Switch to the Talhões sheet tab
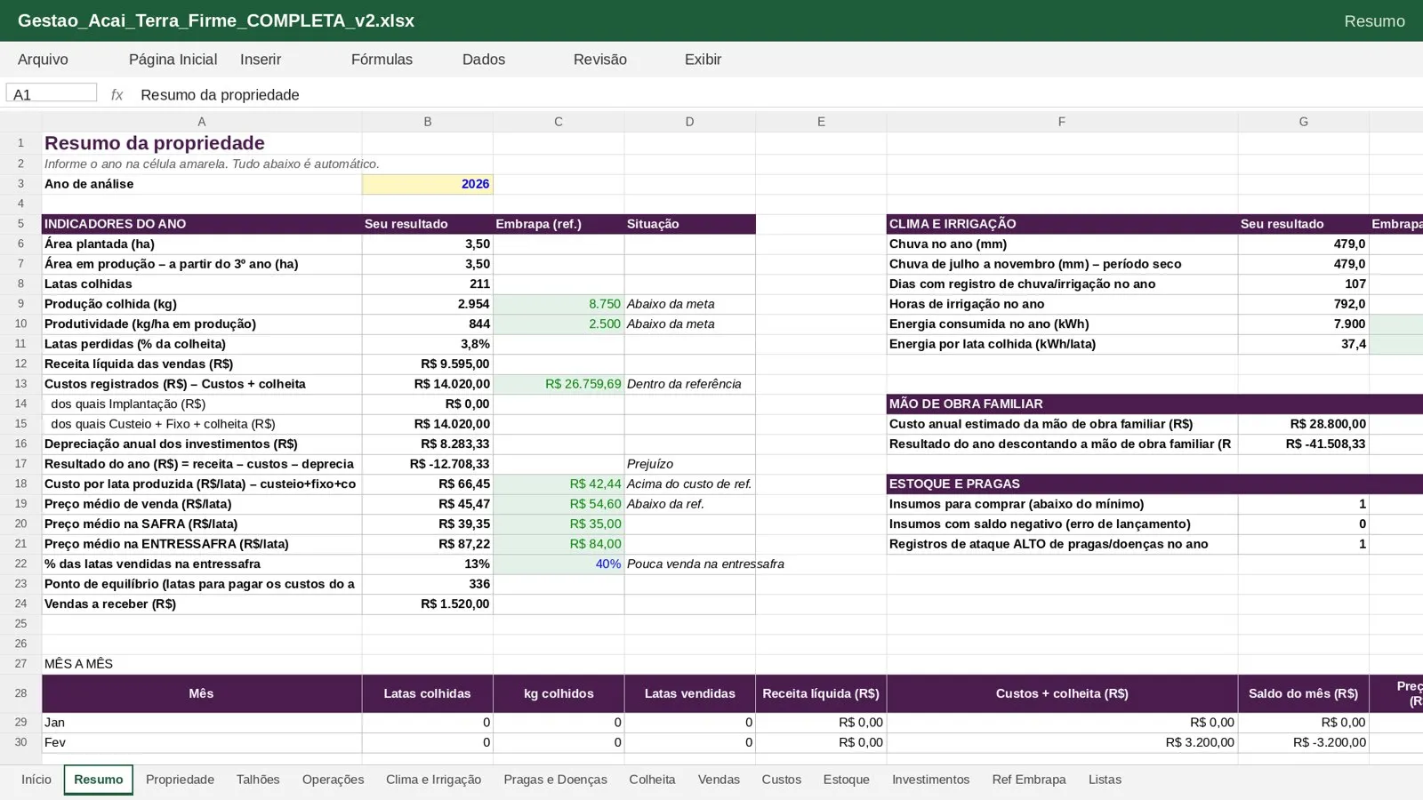 [x=258, y=780]
